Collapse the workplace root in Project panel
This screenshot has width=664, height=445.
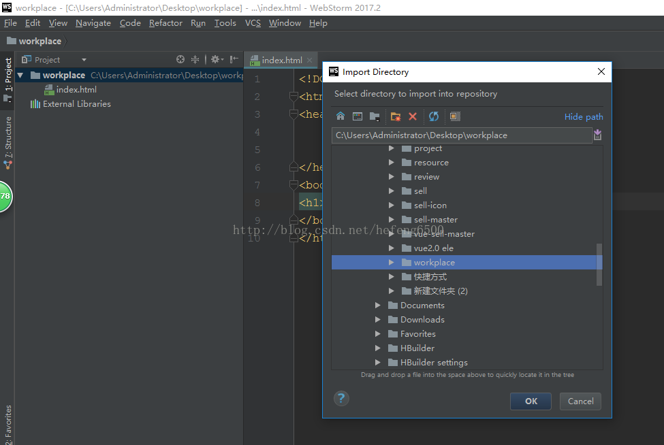click(x=20, y=76)
